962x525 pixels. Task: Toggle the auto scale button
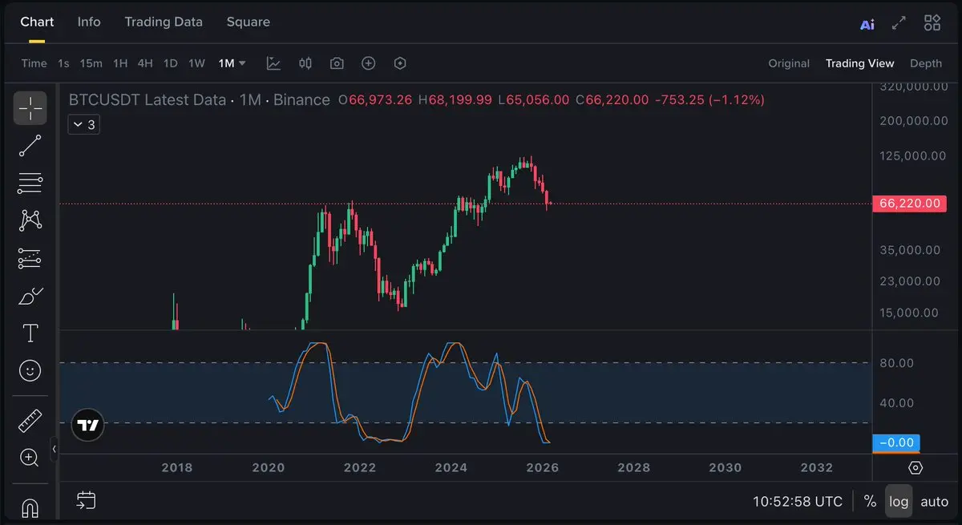coord(934,502)
